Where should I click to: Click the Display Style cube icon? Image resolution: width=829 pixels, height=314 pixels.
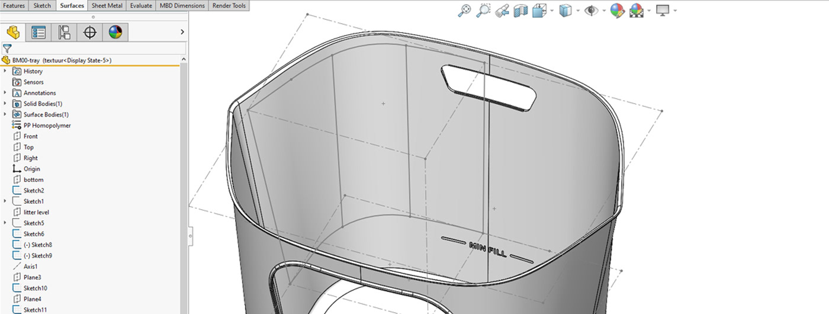pyautogui.click(x=565, y=10)
